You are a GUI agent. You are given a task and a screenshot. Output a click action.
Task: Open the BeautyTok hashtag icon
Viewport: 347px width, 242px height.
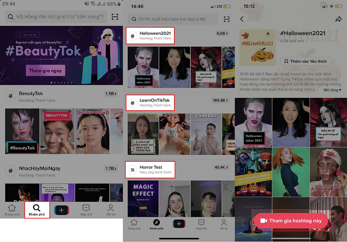10,96
